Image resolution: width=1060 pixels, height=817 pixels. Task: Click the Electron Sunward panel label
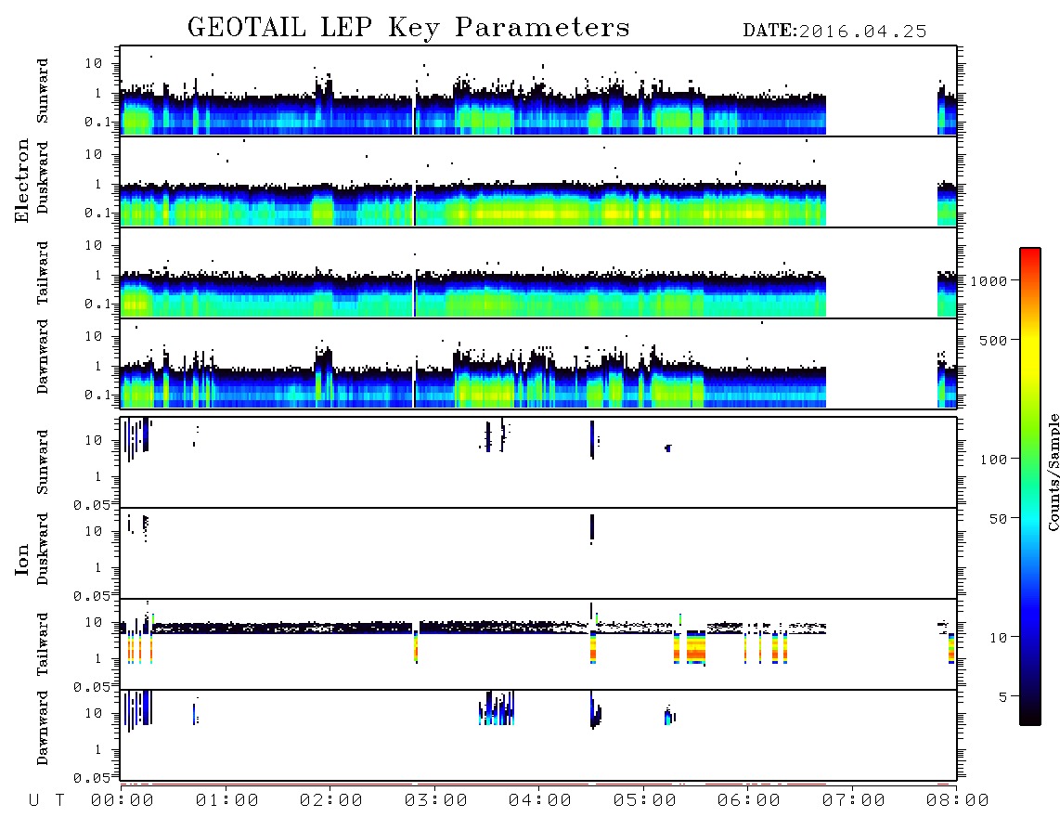point(43,91)
